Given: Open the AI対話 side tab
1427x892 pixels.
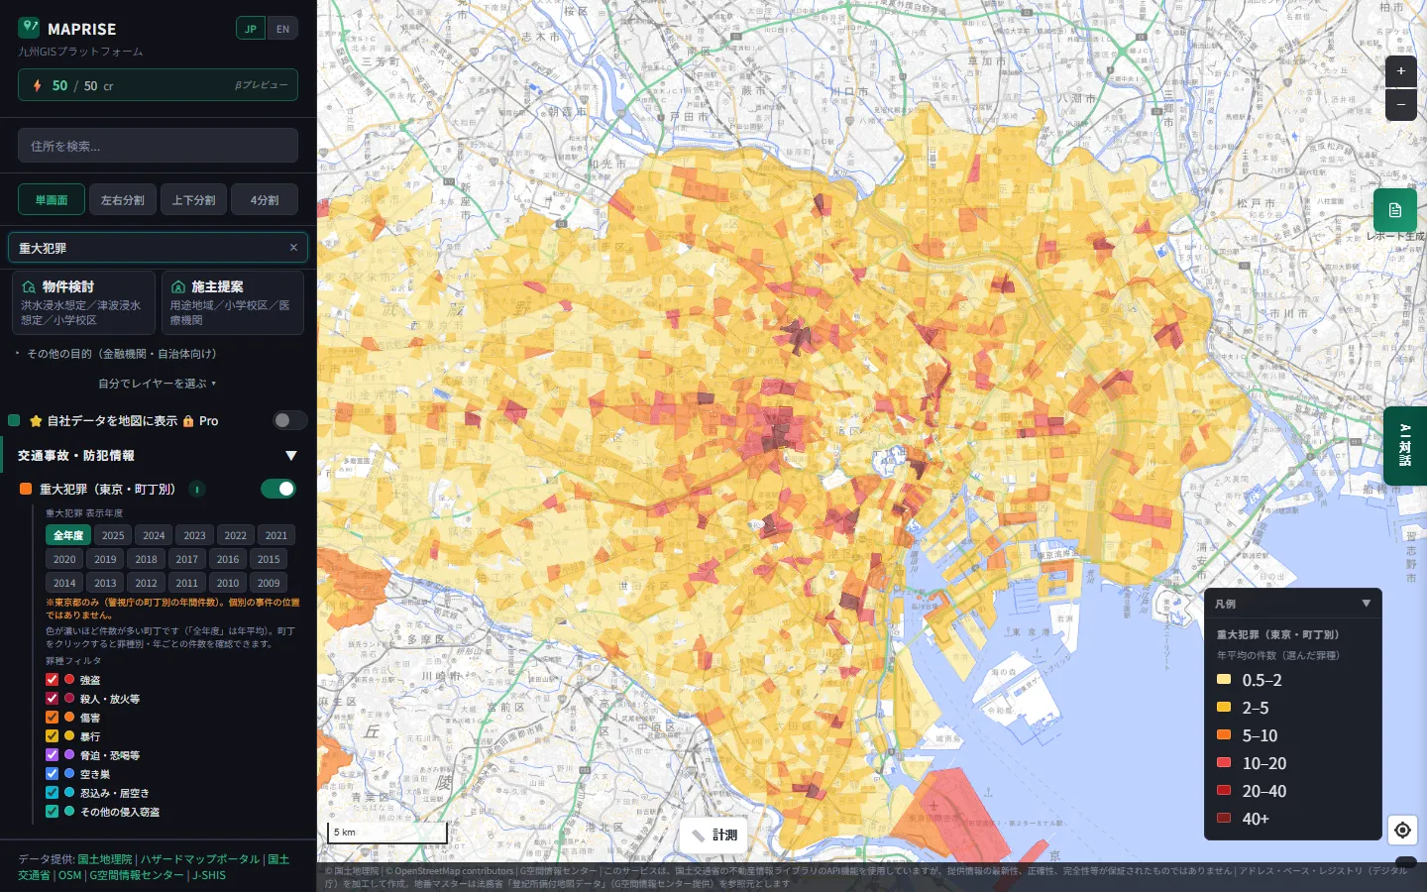Looking at the screenshot, I should pyautogui.click(x=1405, y=445).
